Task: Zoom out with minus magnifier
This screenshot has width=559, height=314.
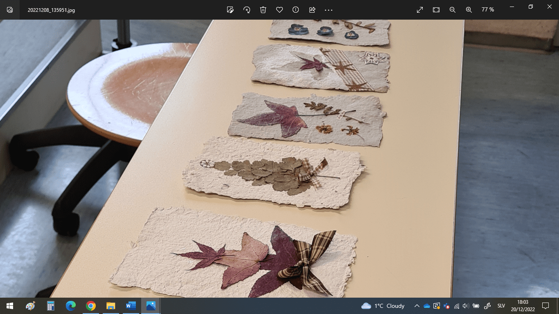Action: pyautogui.click(x=453, y=10)
